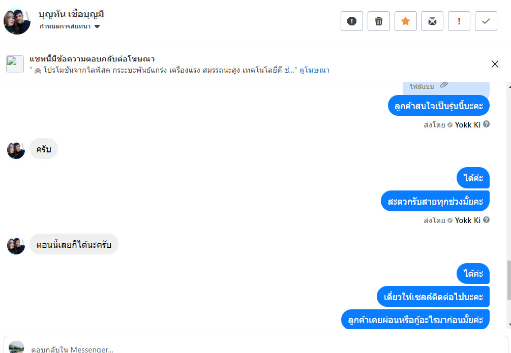Click the orange star follow-up icon
The image size is (511, 353).
pyautogui.click(x=406, y=21)
